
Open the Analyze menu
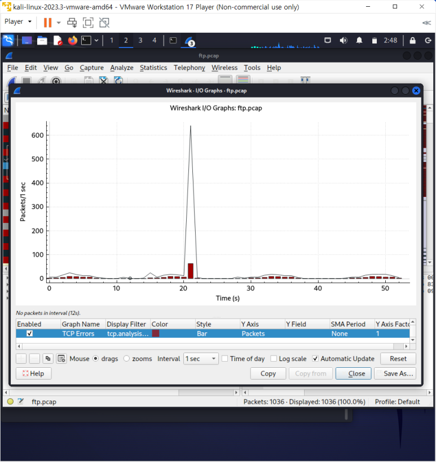122,68
